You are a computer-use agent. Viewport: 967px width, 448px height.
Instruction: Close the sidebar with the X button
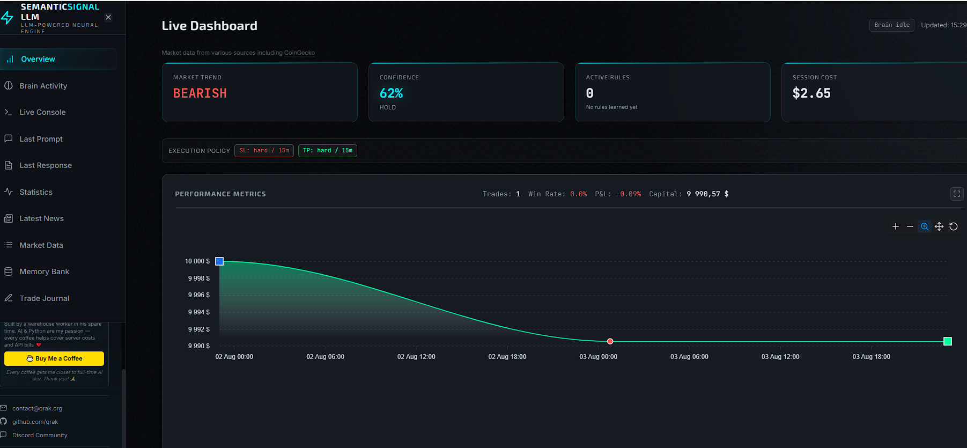tap(108, 17)
